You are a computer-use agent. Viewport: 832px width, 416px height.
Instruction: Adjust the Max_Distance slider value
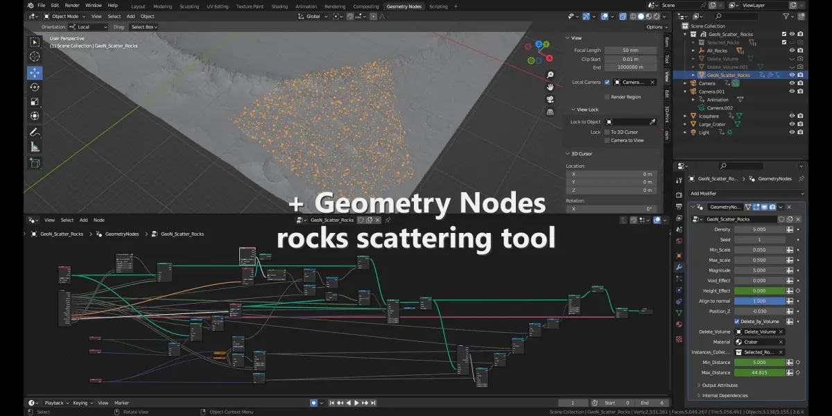(759, 372)
